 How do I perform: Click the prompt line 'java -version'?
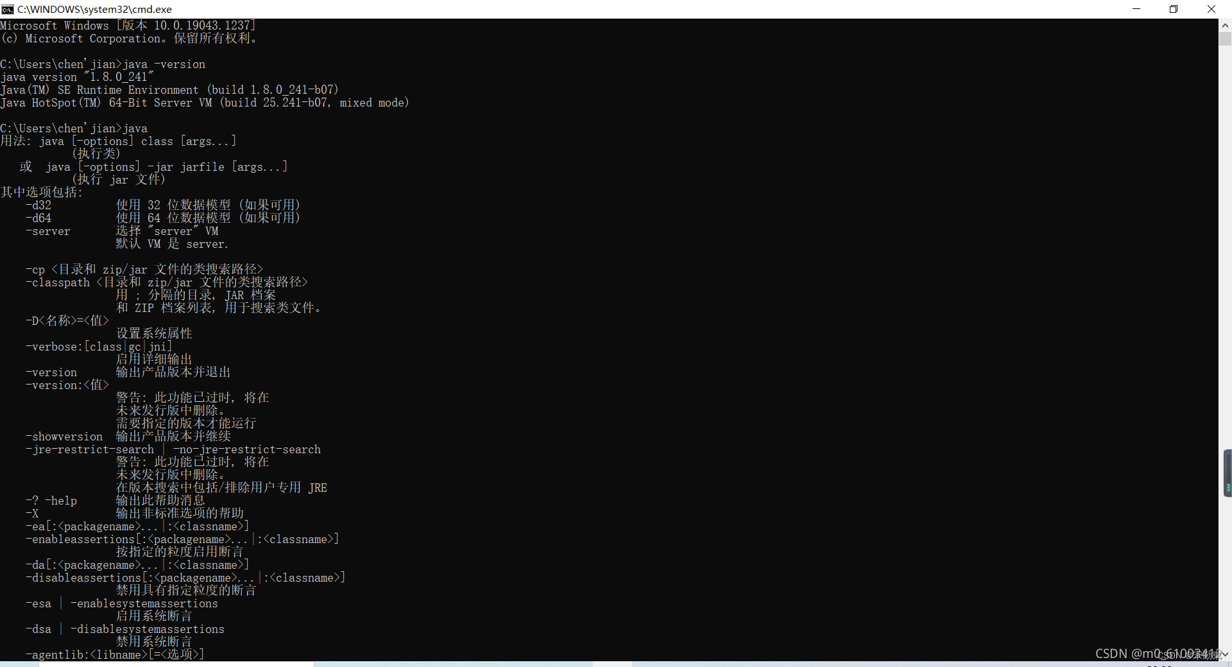tap(103, 64)
